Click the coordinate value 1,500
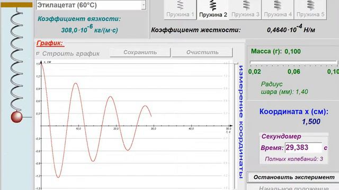The height and width of the screenshot is (190, 339). (311, 122)
